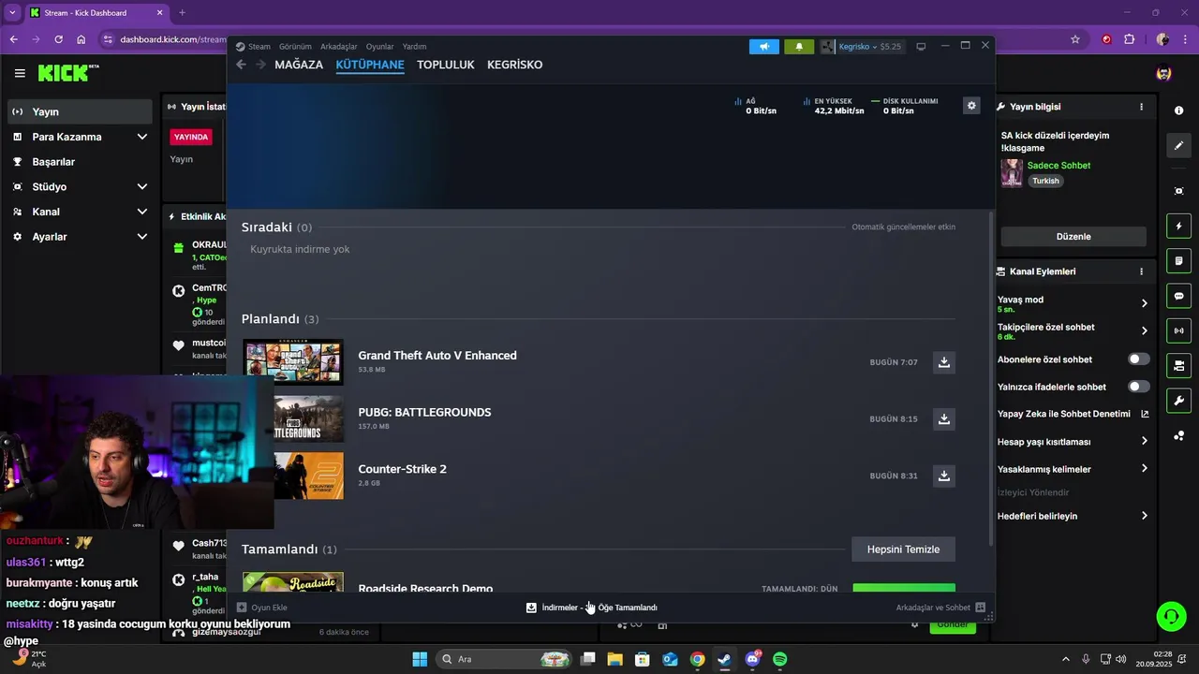
Task: Open Görünüm menu in Steam
Action: [295, 47]
